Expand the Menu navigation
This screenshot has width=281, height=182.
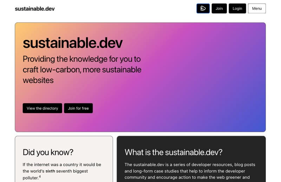[257, 8]
